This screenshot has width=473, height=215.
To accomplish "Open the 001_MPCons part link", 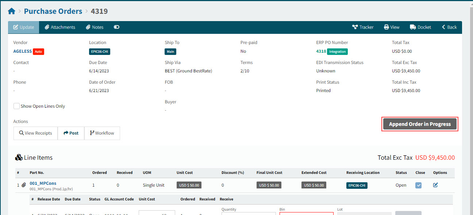I will click(43, 183).
